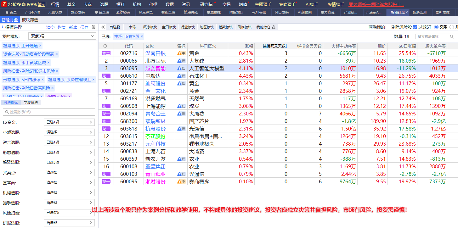Click the 雷标 low-risk icon for 北方国际
This screenshot has width=458, height=228.
pyautogui.click(x=181, y=61)
